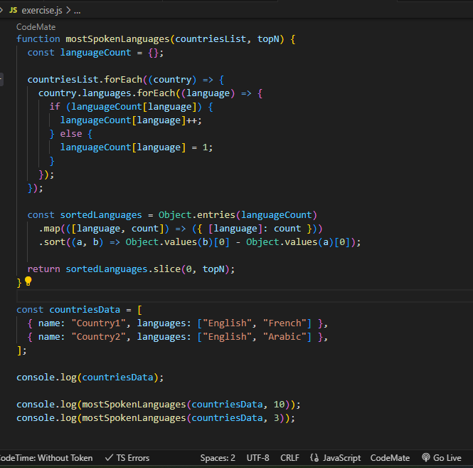Click the 'languageCount[language]++;' statement
The image size is (473, 468).
click(x=131, y=120)
